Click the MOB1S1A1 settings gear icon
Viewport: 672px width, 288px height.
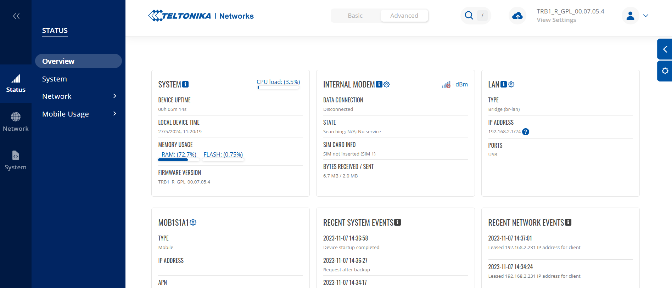pos(193,222)
